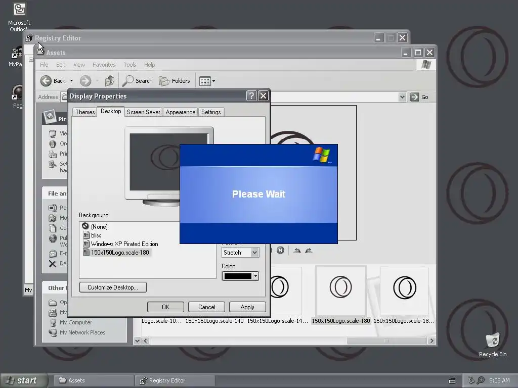Screen dimensions: 518x388
Task: Open the View menu in Assets
Action: coord(79,65)
